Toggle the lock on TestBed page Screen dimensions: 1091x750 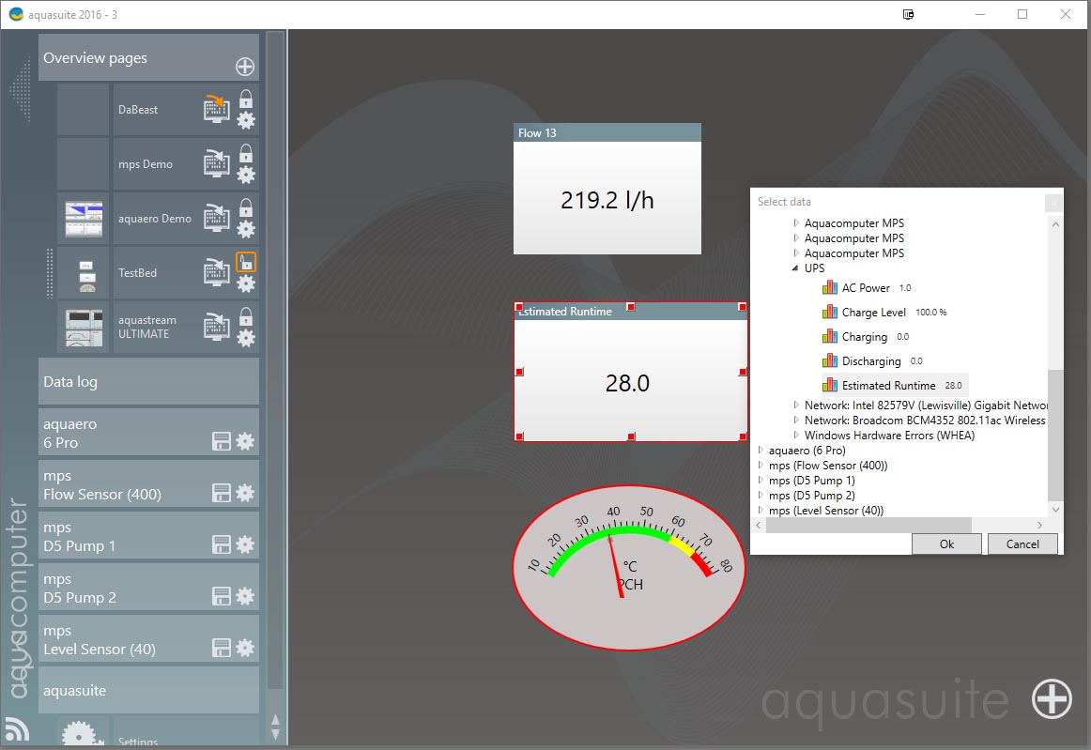tap(245, 262)
